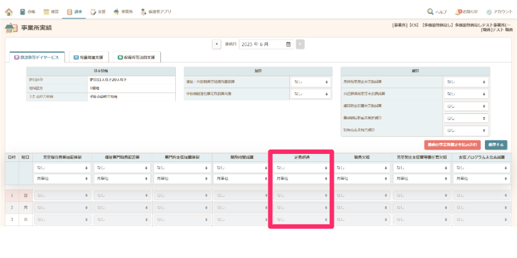Open the 月単位 dropdown under 職員欠如 column
Screen dimensions: 517x258
(x=361, y=179)
